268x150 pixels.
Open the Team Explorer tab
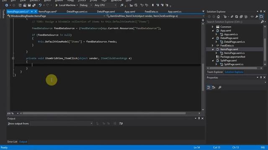[x=215, y=72]
